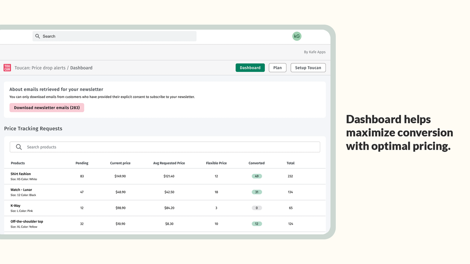
Task: Focus the Search products field
Action: coord(165,147)
